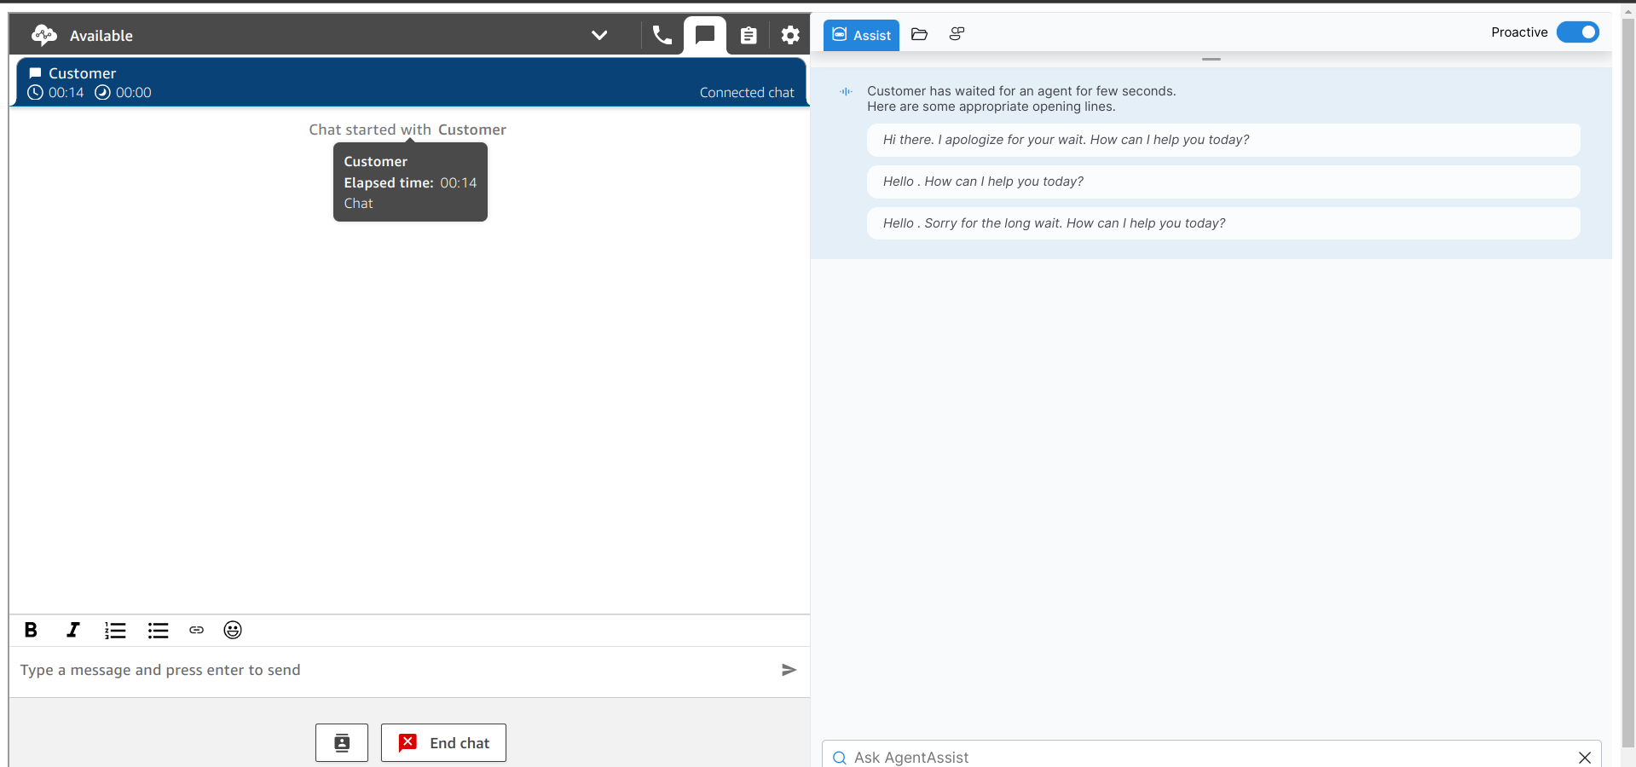
Task: Switch to the Customer chat tab
Action: (408, 82)
